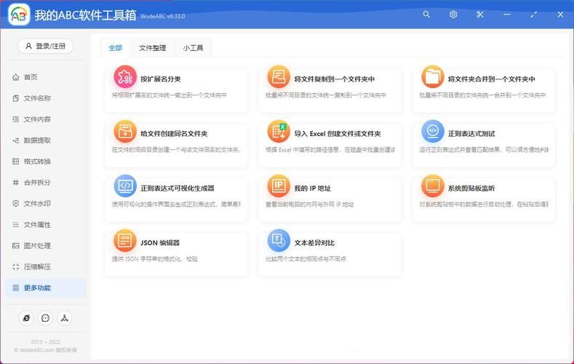The image size is (574, 364).
Task: Click the 文本差异对比 title text
Action: (314, 242)
